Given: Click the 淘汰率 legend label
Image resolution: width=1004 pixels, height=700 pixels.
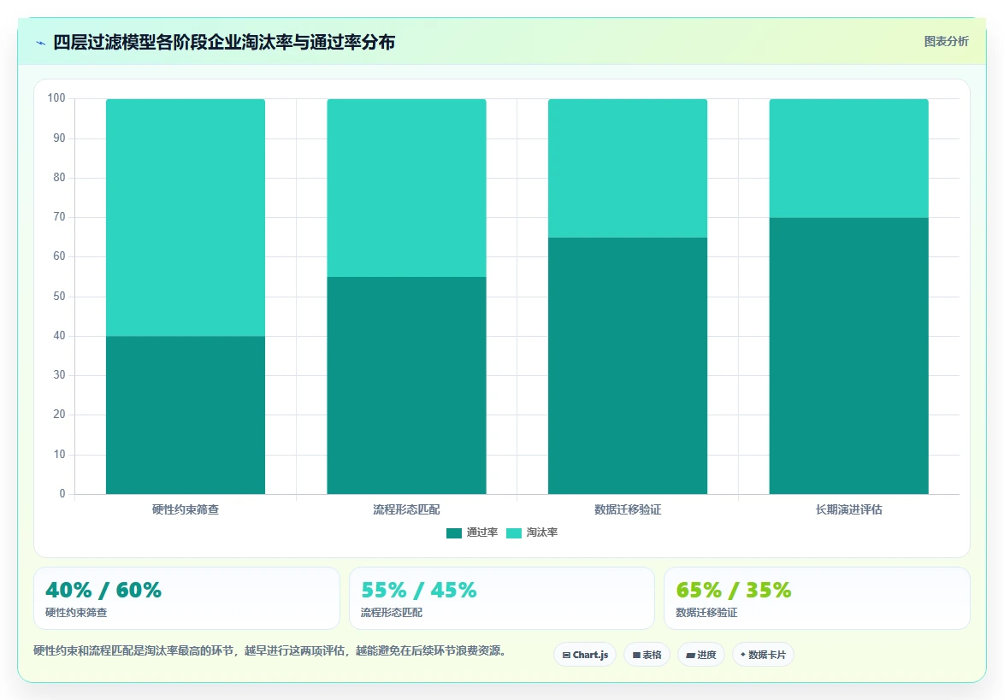Looking at the screenshot, I should point(541,532).
